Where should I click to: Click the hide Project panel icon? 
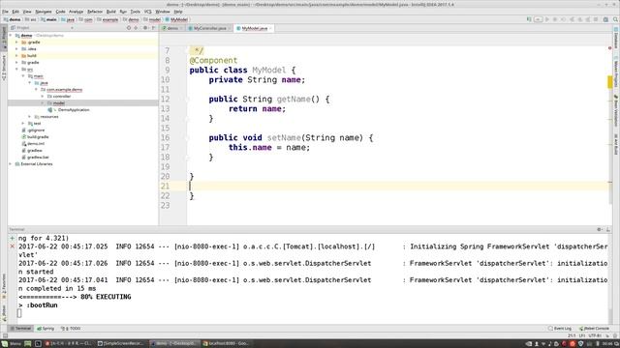[x=153, y=28]
